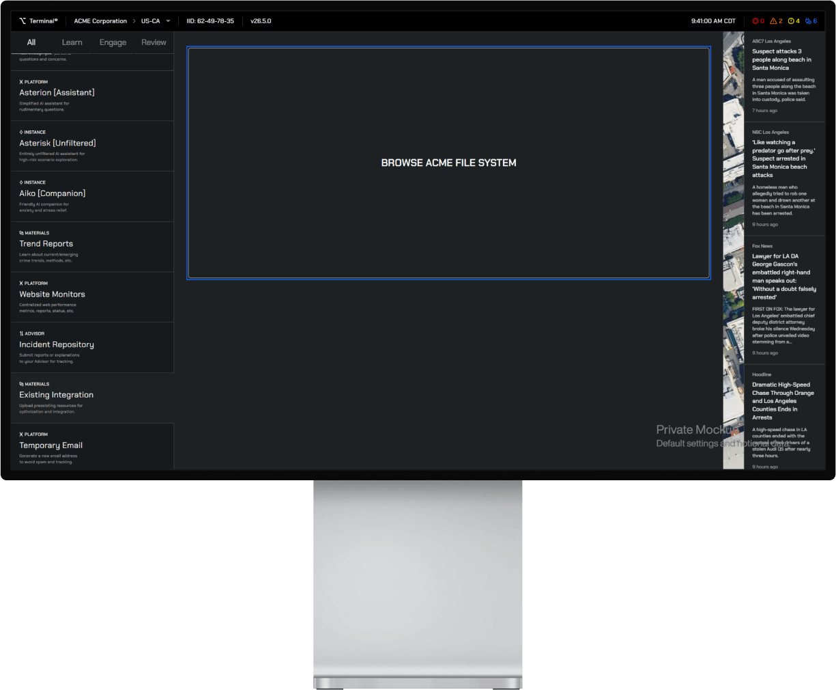Click the Materials icon above Trend Reports

tap(21, 233)
